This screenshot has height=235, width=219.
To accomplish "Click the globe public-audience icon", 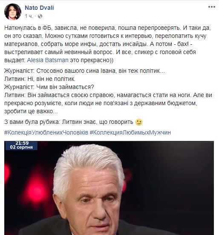I will 40,16.
